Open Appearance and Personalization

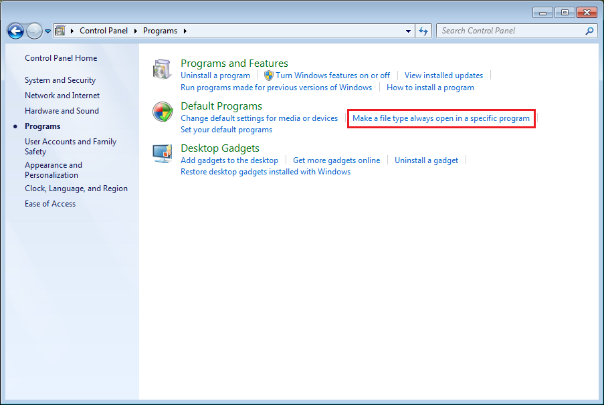(x=54, y=170)
